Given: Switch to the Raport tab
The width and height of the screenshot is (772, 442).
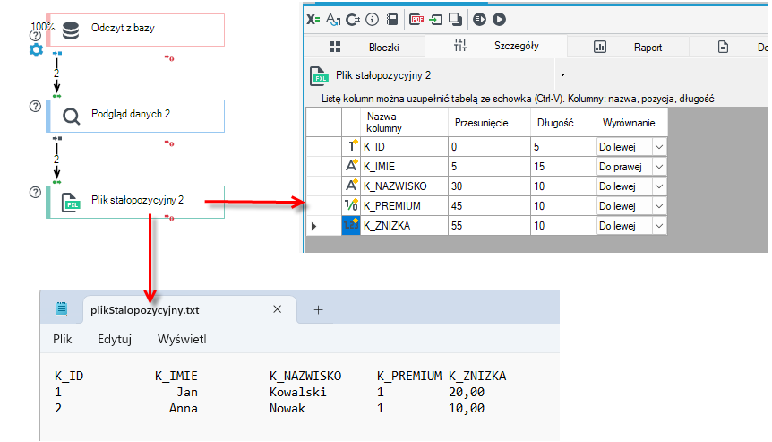Looking at the screenshot, I should (628, 47).
